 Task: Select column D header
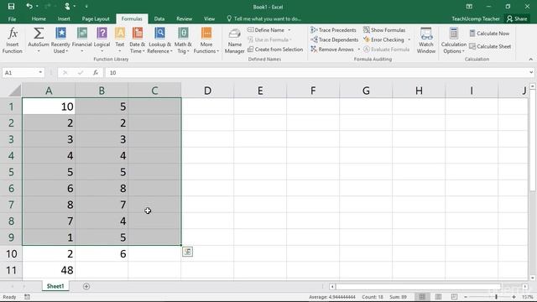click(x=207, y=91)
